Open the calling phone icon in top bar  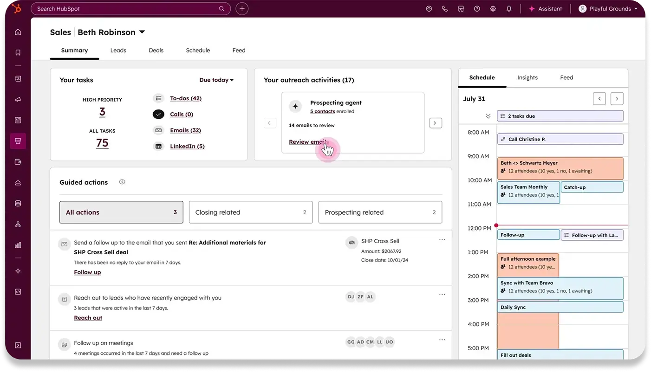click(x=445, y=9)
